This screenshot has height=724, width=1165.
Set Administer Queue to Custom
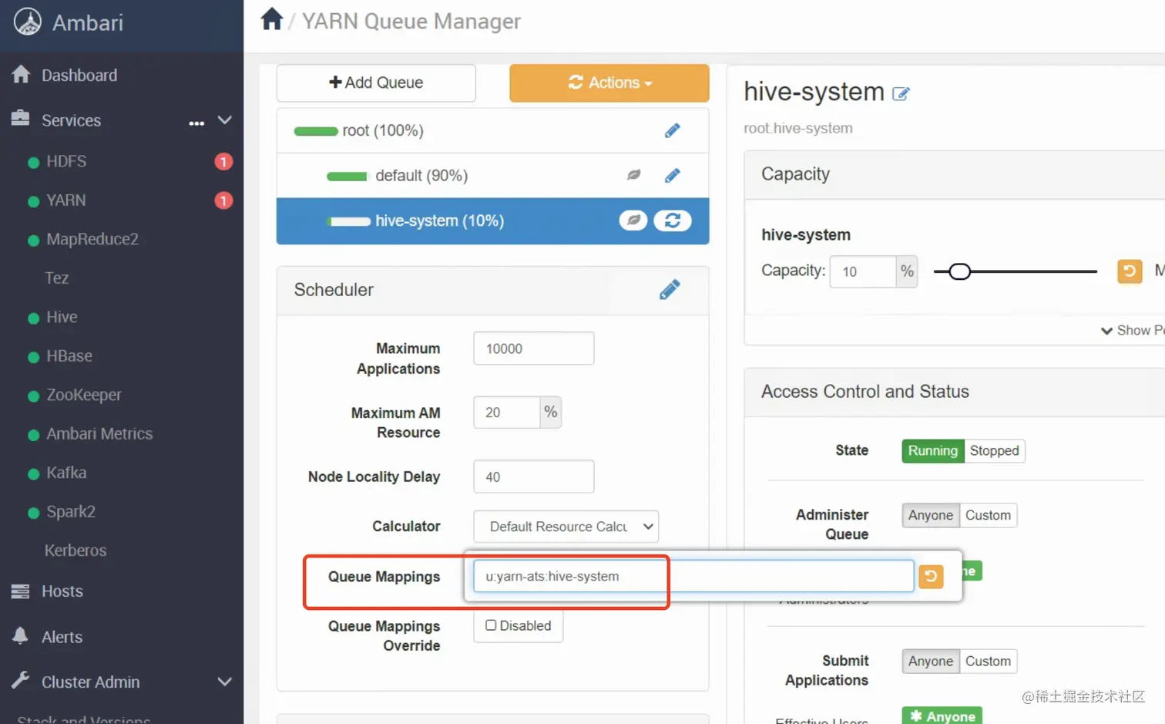(988, 515)
